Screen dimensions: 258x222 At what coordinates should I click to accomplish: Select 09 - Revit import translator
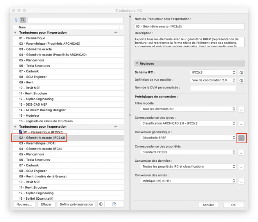click(68, 82)
